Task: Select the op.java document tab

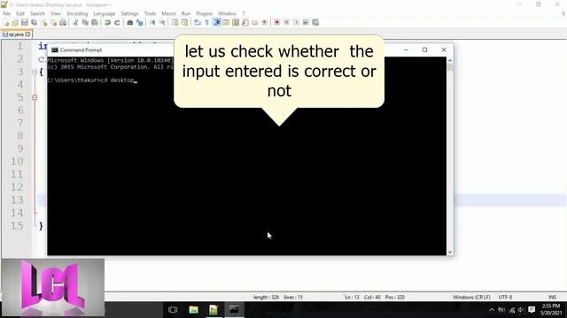Action: click(x=17, y=34)
